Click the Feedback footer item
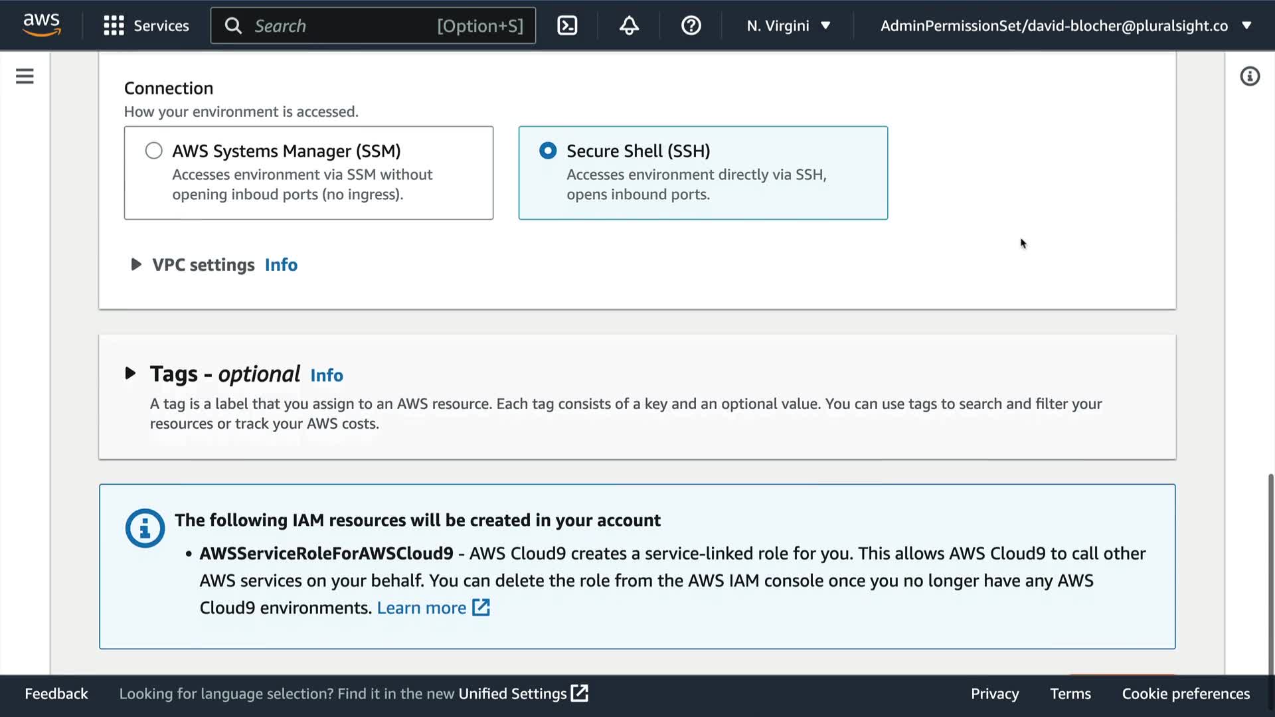Viewport: 1275px width, 717px height. point(56,694)
